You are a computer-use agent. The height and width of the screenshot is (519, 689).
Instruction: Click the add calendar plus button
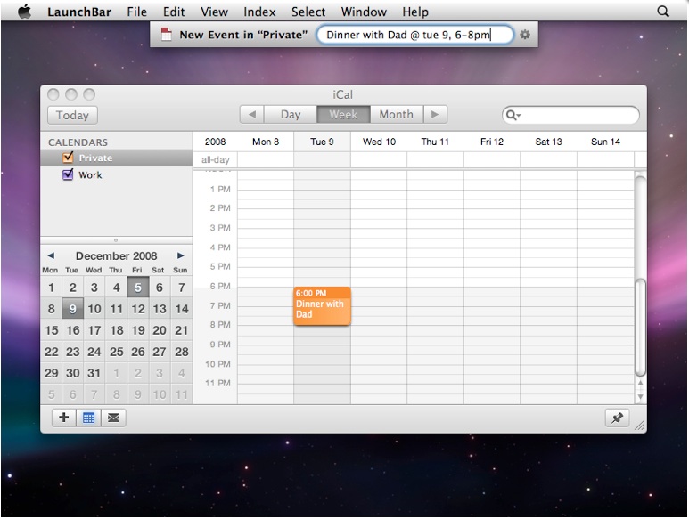(x=64, y=418)
